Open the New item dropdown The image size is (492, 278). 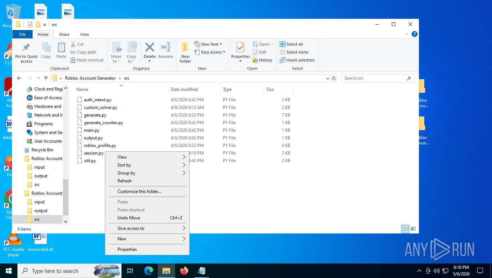click(208, 44)
